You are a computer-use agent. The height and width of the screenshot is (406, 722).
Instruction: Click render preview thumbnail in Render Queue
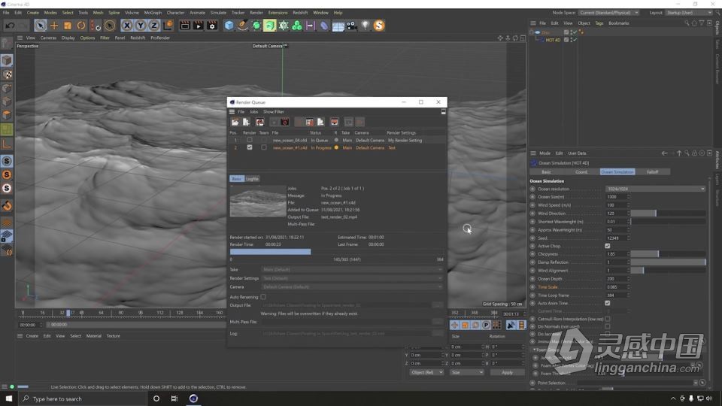[258, 201]
